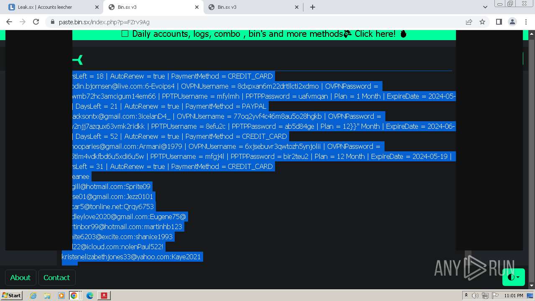Open the Chrome three-dot menu
535x301 pixels.
[525, 22]
